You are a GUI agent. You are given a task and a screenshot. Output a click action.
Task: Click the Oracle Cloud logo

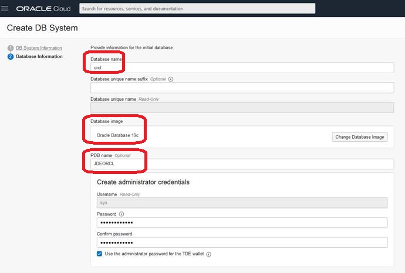[43, 9]
